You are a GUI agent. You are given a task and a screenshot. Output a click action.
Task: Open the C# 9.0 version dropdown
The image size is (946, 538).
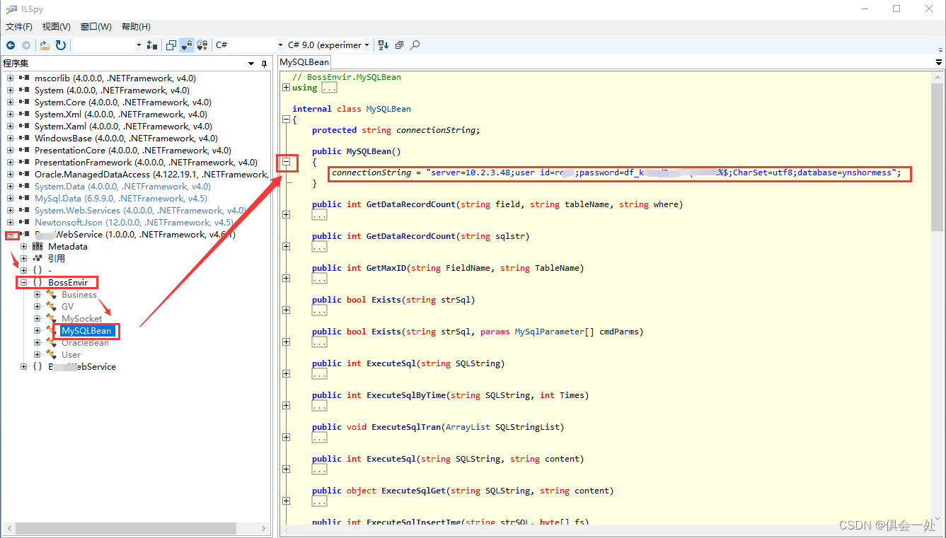click(328, 45)
